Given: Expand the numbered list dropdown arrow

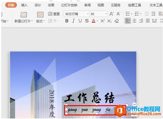Looking at the screenshot, I should pos(141,14).
